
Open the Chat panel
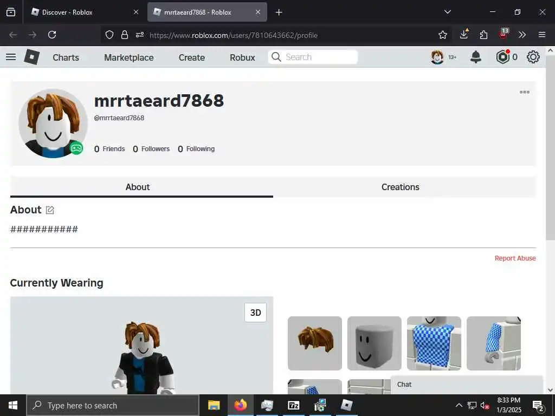click(467, 385)
